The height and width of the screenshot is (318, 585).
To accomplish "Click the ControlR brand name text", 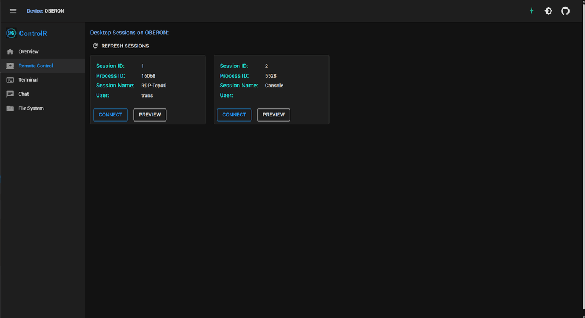I will (x=33, y=34).
